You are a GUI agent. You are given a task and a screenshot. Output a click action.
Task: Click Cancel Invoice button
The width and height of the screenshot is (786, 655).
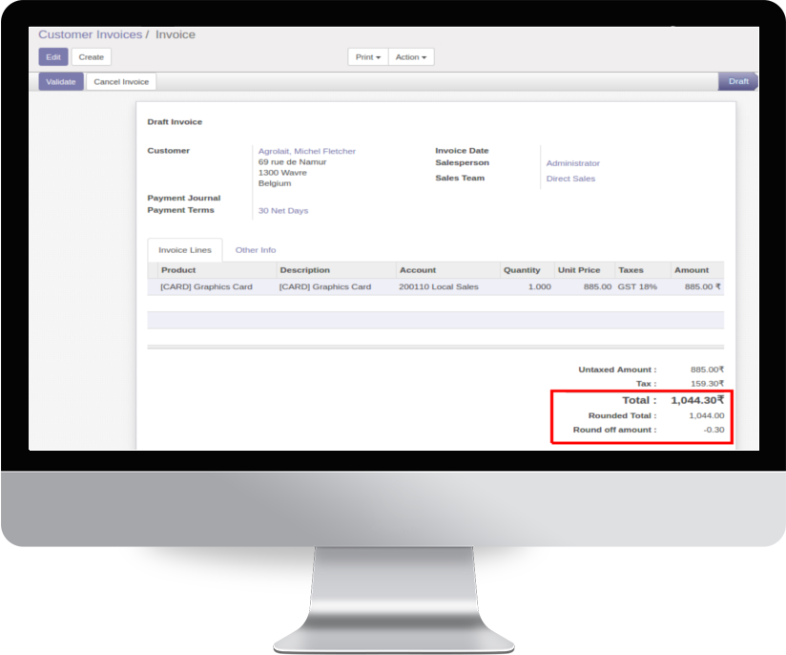point(121,82)
